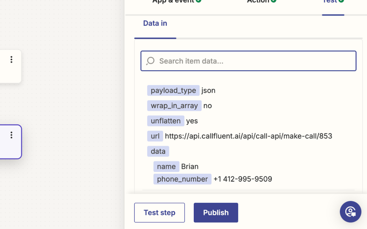The width and height of the screenshot is (367, 229).
Task: Collapse the data field group
Action: point(158,151)
